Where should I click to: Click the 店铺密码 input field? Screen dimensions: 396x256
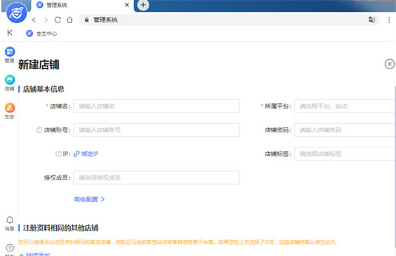(x=345, y=130)
